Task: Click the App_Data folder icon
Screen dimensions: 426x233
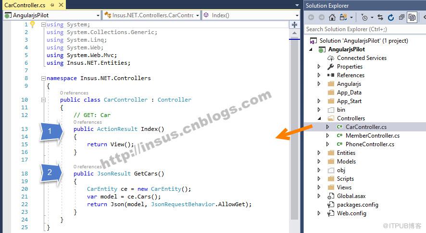Action: click(331, 93)
